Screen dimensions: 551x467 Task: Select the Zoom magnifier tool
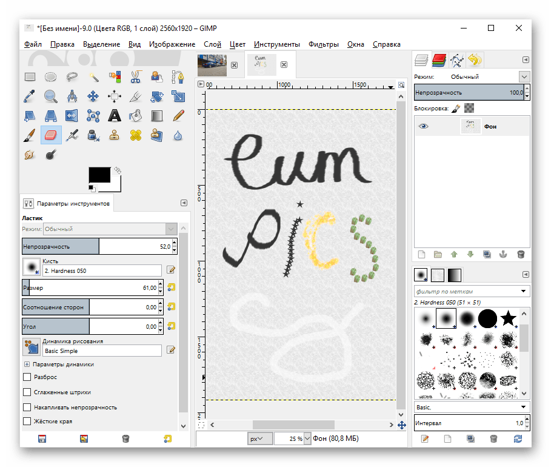click(50, 96)
